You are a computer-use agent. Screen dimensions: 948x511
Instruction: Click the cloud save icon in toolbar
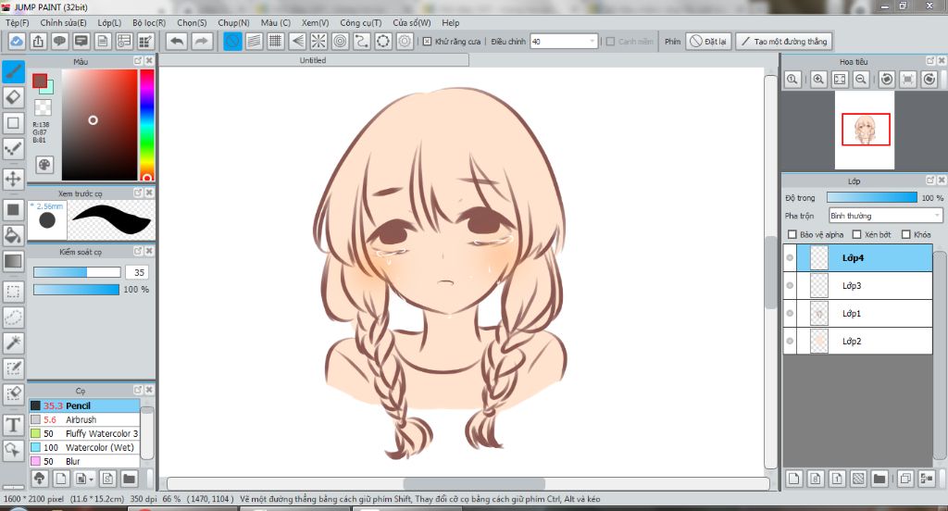(x=17, y=41)
